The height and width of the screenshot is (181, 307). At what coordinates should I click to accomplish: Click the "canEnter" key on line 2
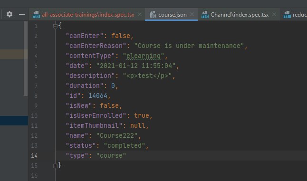tap(85, 36)
